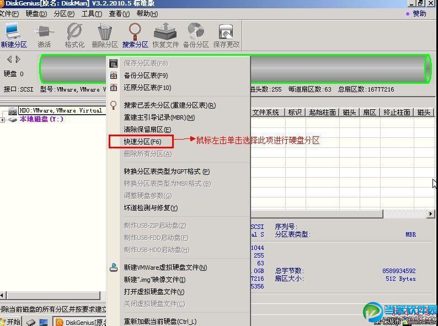Click left arrow of tree panel scrollbar
This screenshot has width=438, height=326.
[2, 295]
